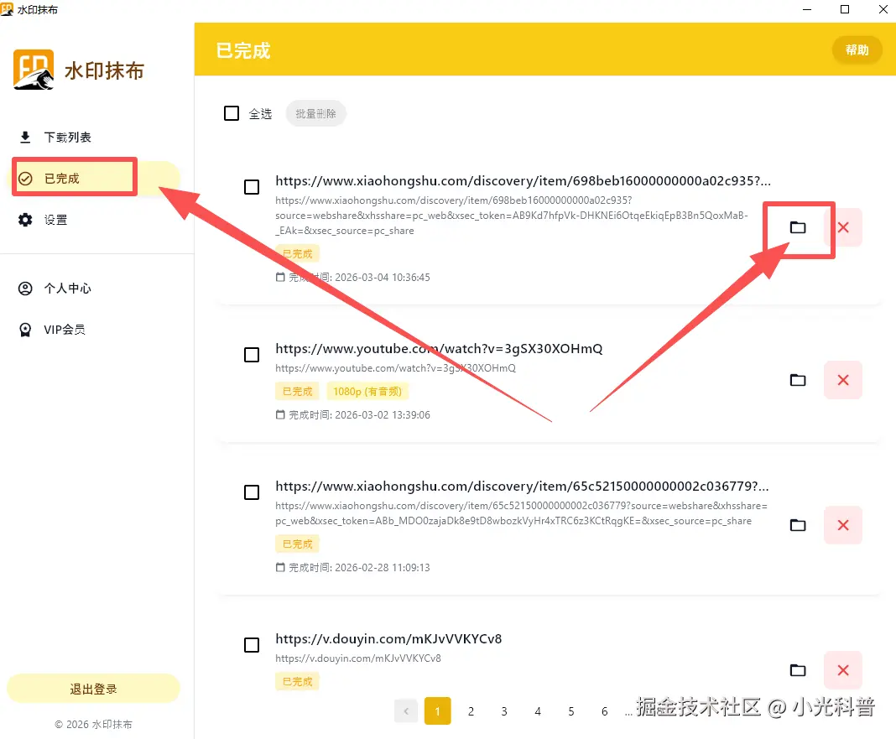Go to page 4
Viewport: 896px width, 739px height.
coord(538,711)
